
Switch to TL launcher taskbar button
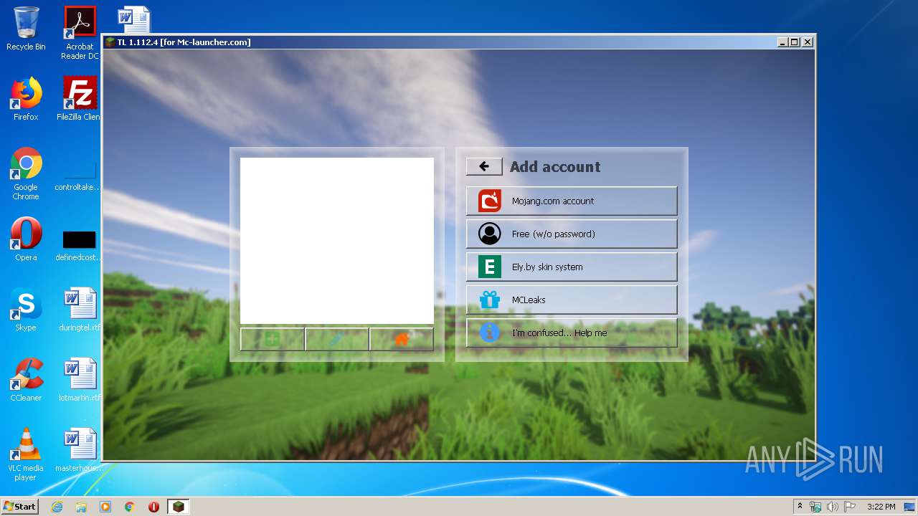(x=178, y=507)
